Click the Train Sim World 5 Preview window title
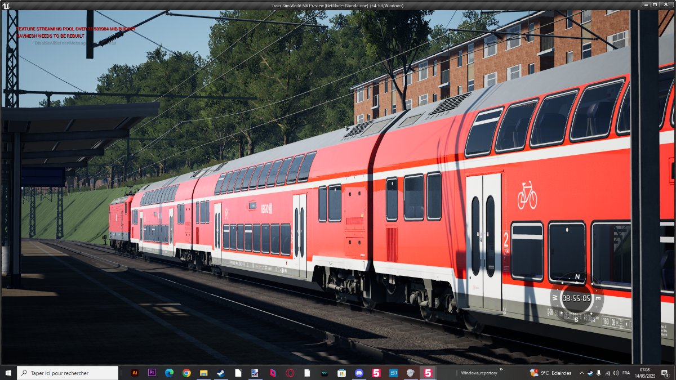 pyautogui.click(x=337, y=5)
